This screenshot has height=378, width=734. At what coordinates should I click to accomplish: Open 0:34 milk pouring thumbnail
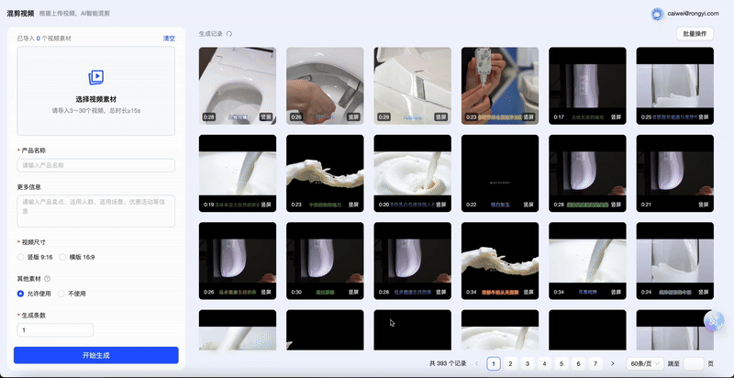coord(587,261)
